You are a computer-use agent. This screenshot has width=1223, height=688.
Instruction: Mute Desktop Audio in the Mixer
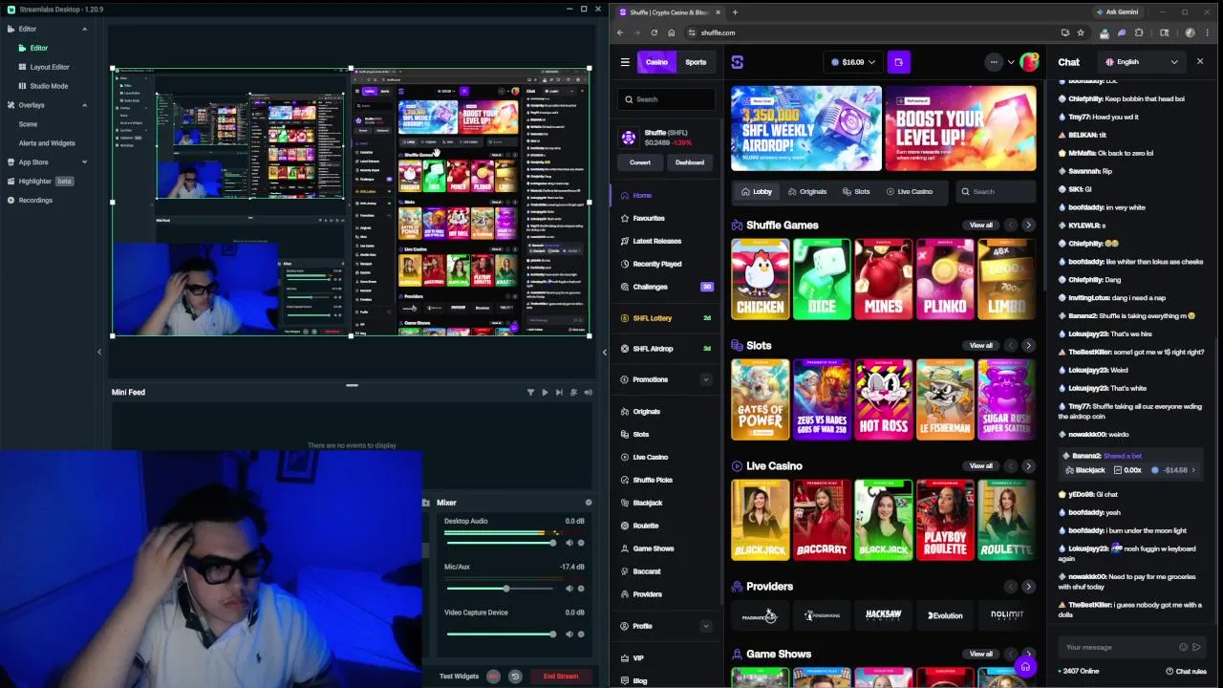click(569, 543)
